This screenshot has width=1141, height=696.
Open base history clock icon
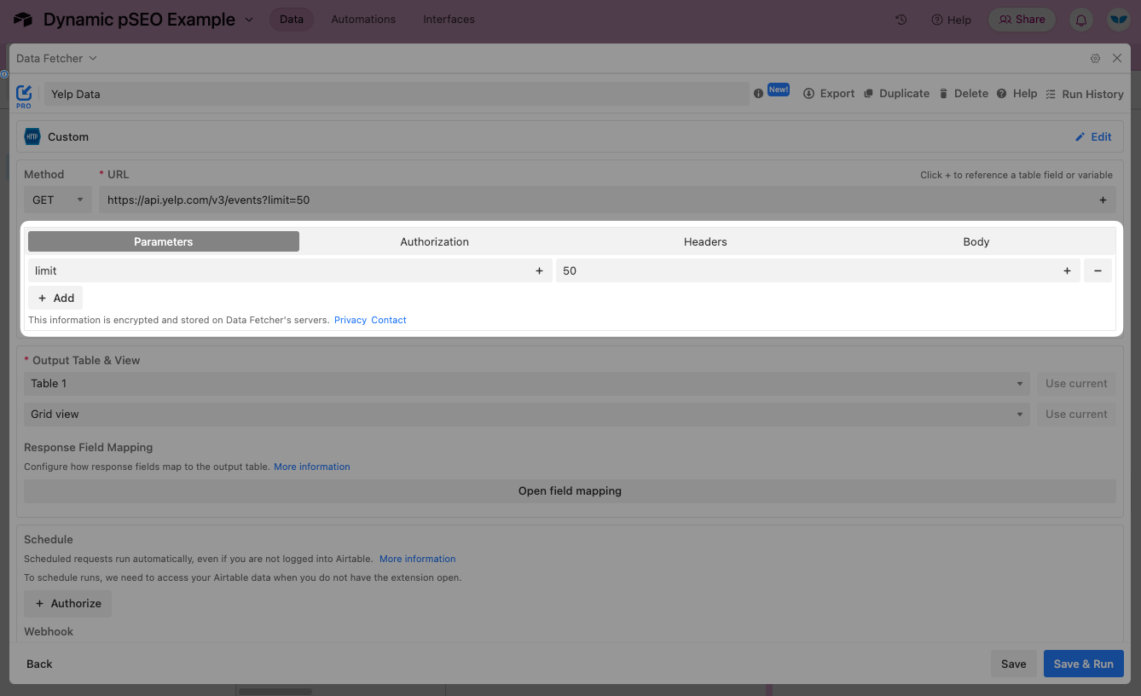(901, 19)
